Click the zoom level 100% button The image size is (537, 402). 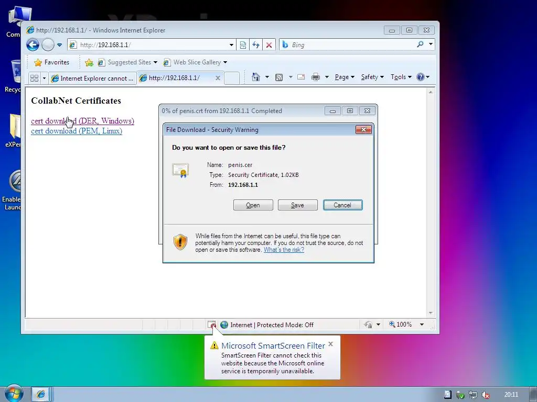point(401,325)
